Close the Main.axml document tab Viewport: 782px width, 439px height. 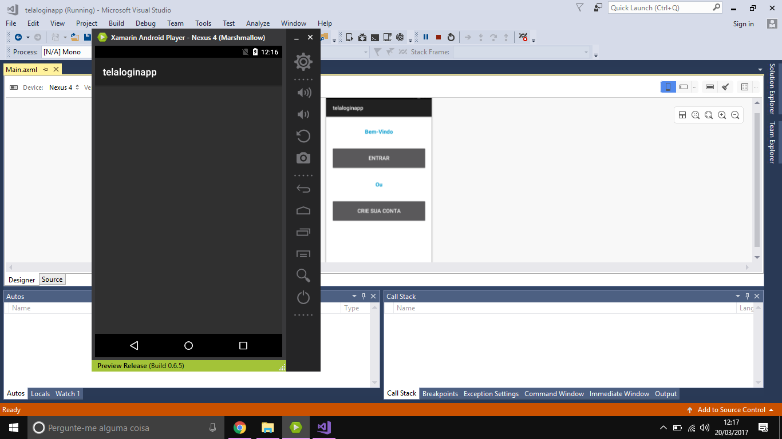click(x=56, y=69)
